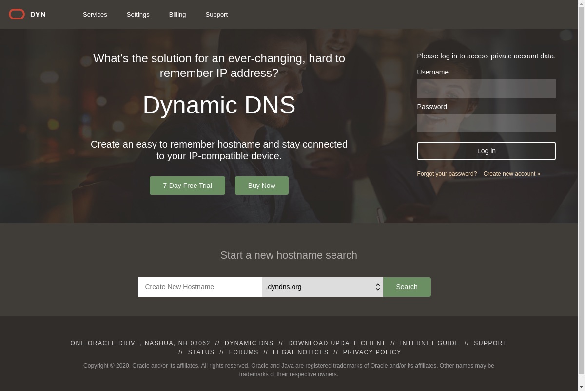Open Forgot your password link

pos(447,174)
